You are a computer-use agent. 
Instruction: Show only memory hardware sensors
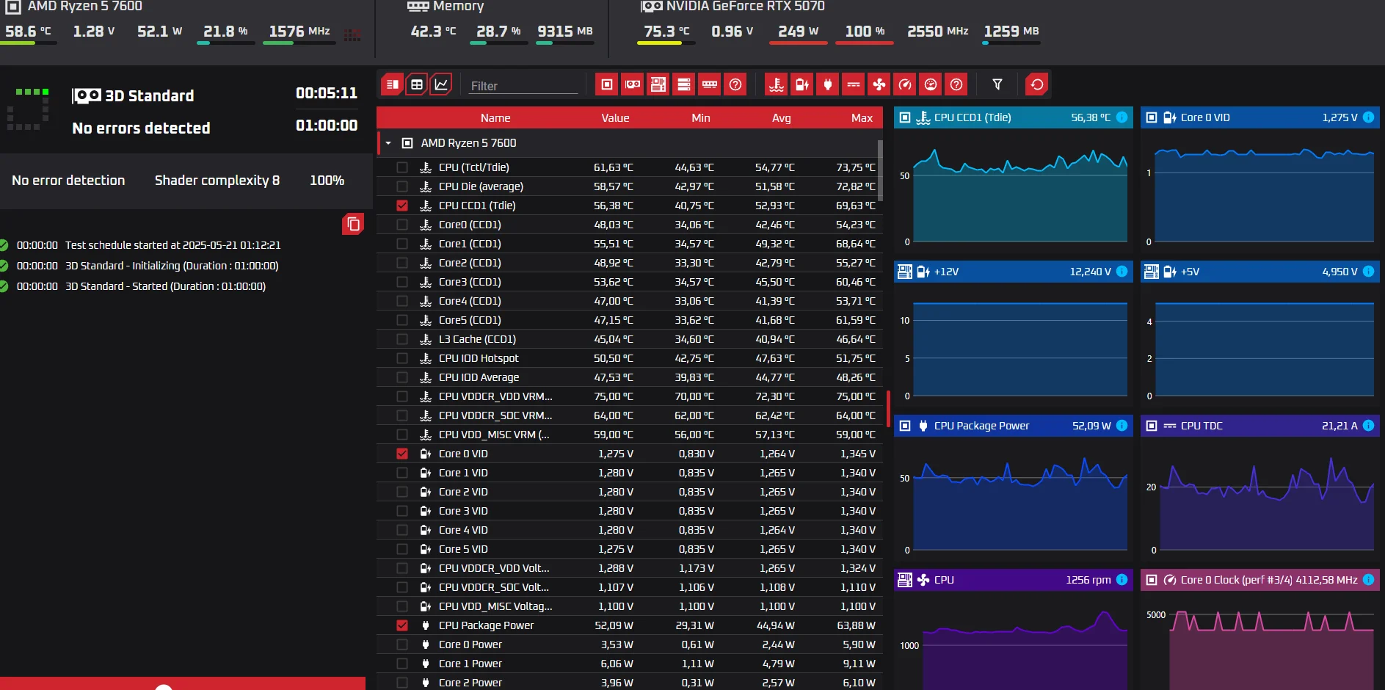[x=709, y=85]
